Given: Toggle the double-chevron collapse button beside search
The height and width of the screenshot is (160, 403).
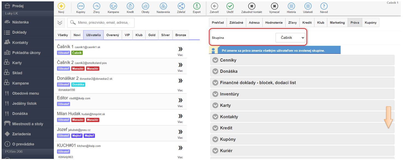Looking at the screenshot, I should pyautogui.click(x=60, y=23).
